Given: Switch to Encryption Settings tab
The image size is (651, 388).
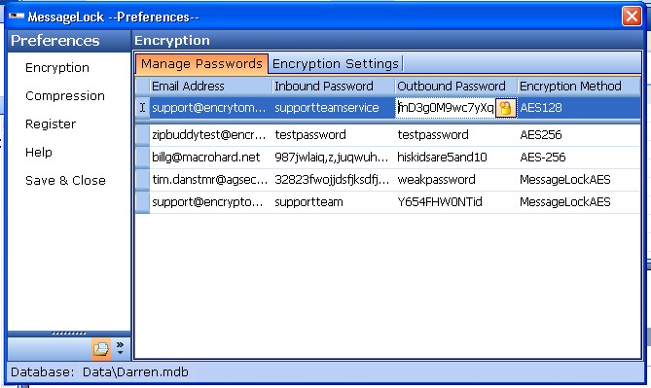Looking at the screenshot, I should pos(336,64).
